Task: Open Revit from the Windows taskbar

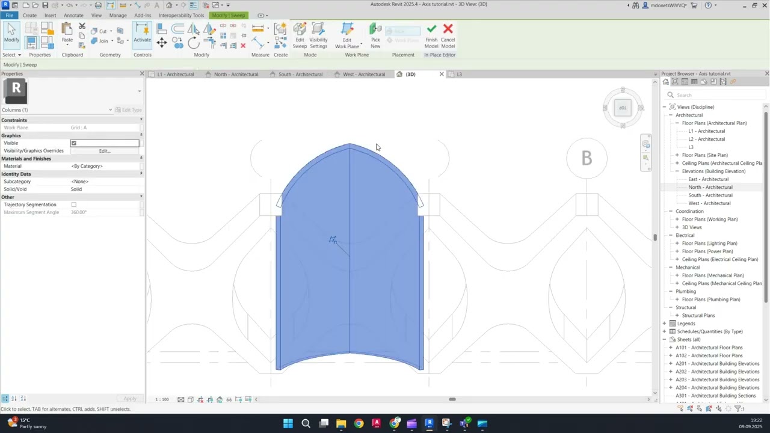Action: click(429, 423)
